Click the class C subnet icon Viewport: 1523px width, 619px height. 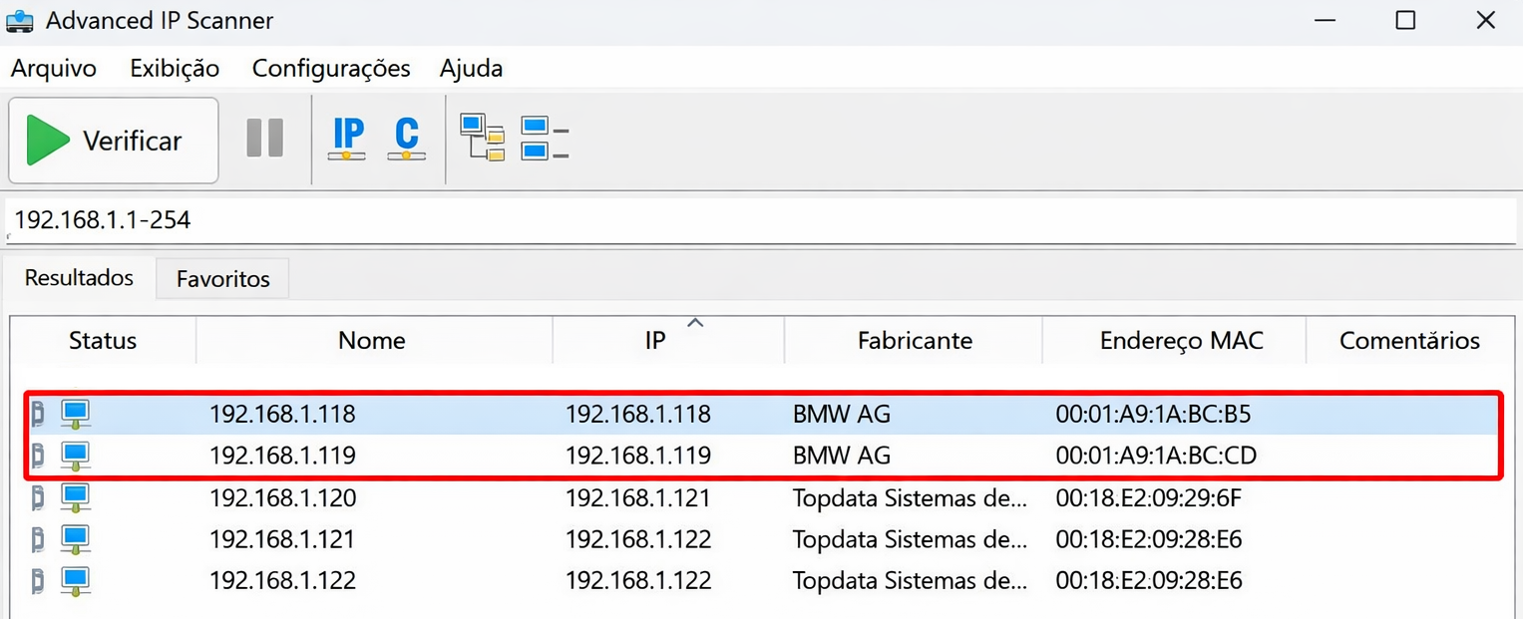(406, 139)
